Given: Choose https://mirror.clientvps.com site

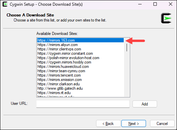Looking at the screenshot, I should (81, 49).
